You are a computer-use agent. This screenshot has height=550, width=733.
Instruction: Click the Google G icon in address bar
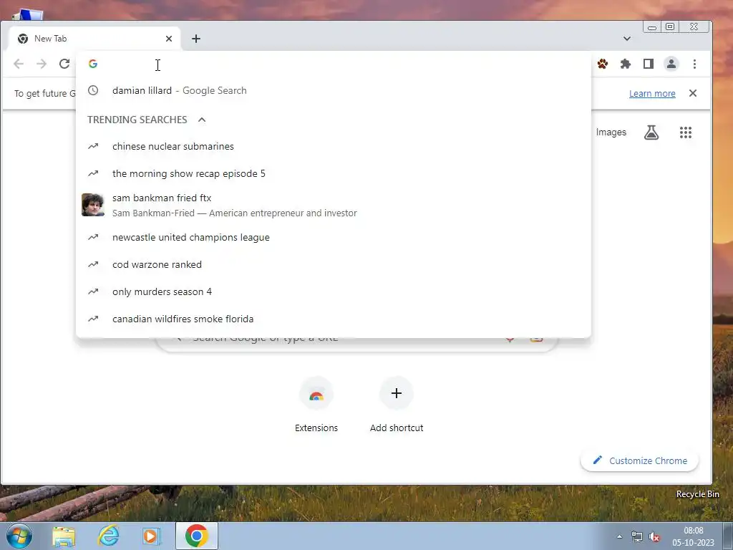pos(93,64)
